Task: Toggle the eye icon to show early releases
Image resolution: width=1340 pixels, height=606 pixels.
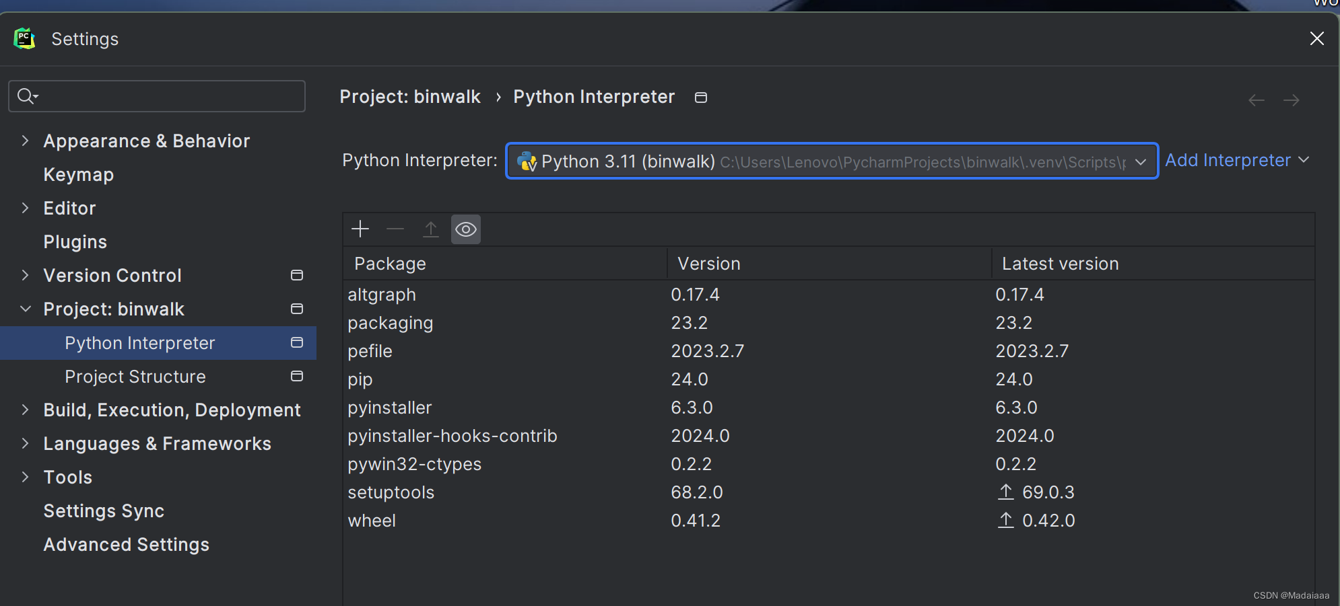Action: pos(466,229)
